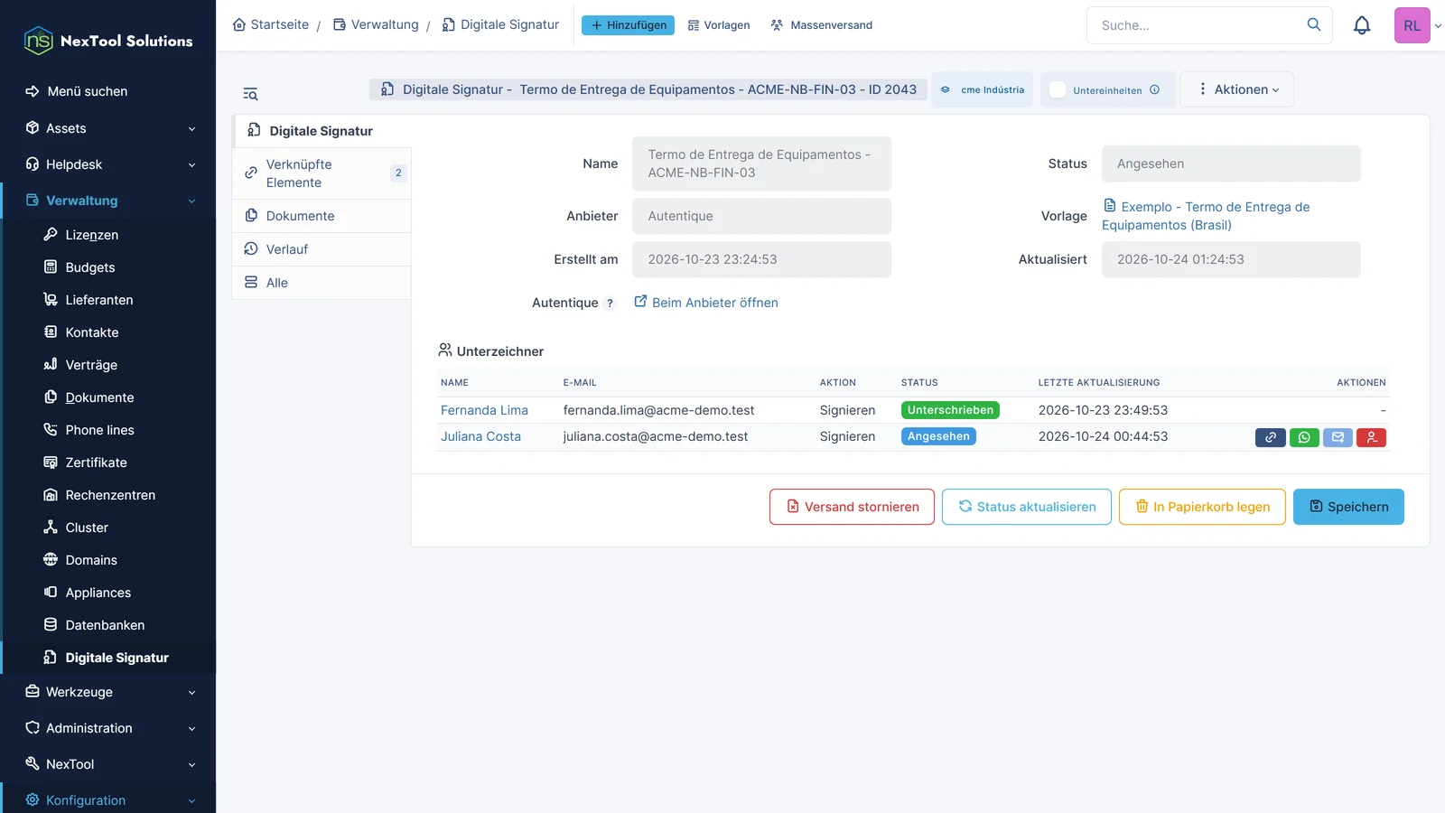Image resolution: width=1445 pixels, height=813 pixels.
Task: Open Verknüpfte Elemente tab
Action: coord(322,173)
